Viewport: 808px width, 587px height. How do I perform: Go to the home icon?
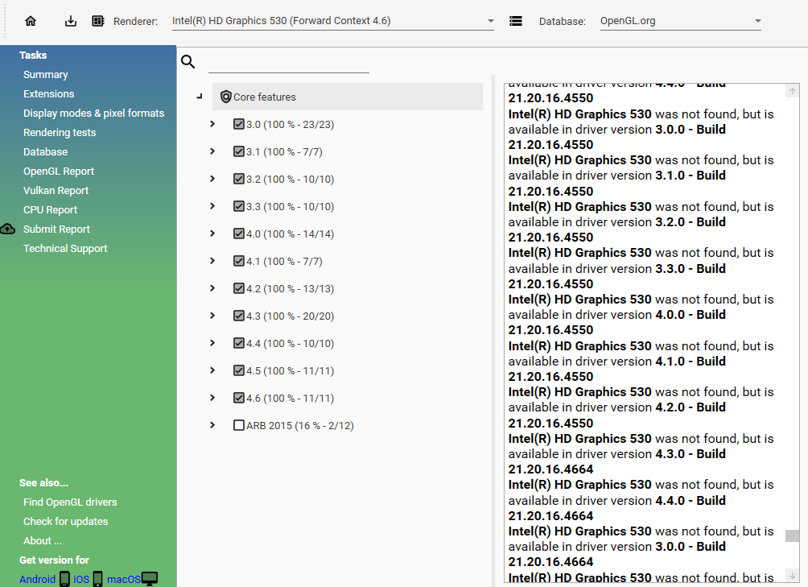(x=31, y=21)
